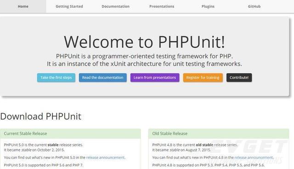Click the 'Read the documentation' button

(103, 78)
